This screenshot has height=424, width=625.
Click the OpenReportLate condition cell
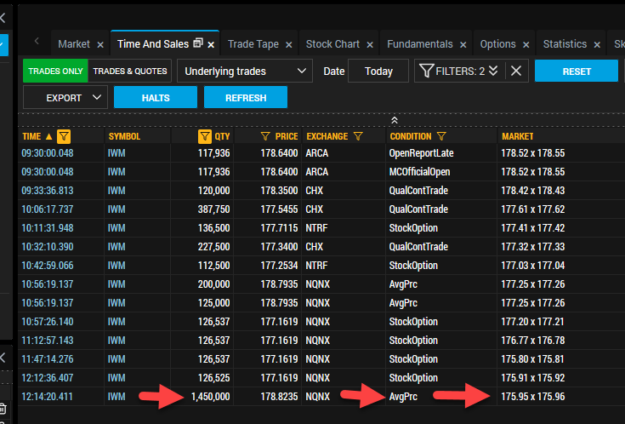tap(421, 153)
